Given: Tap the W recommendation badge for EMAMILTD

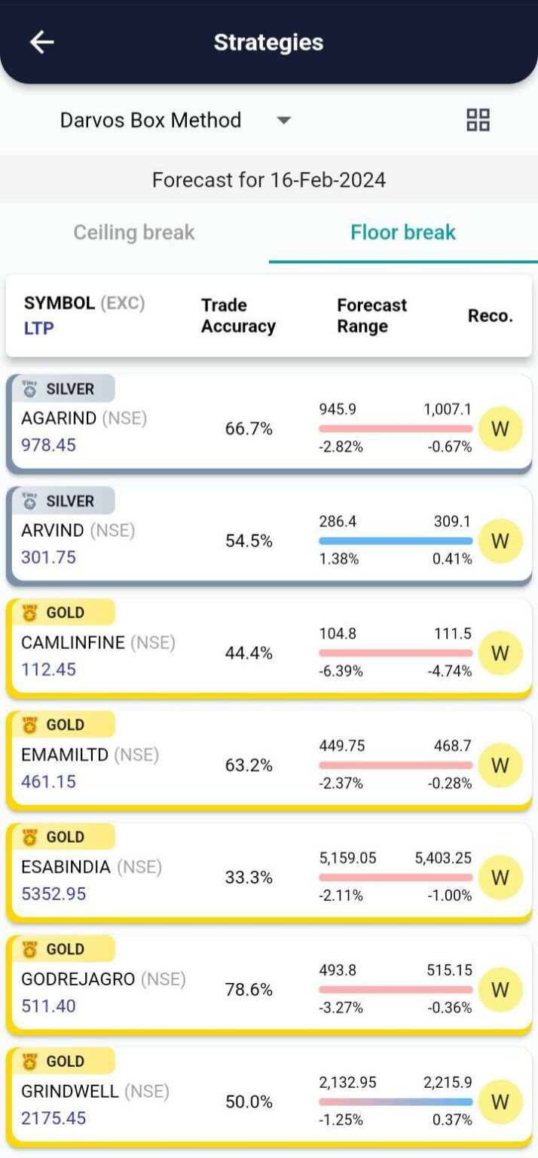Looking at the screenshot, I should (x=500, y=765).
